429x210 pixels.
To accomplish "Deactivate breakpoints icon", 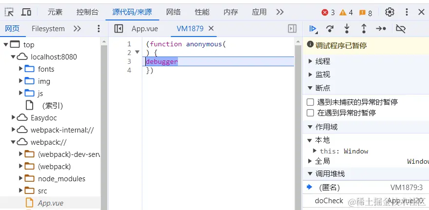I will tap(401, 29).
